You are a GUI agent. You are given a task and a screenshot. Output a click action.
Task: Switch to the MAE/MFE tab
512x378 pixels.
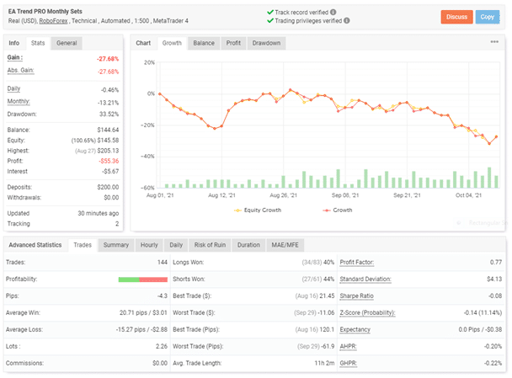[x=285, y=245]
